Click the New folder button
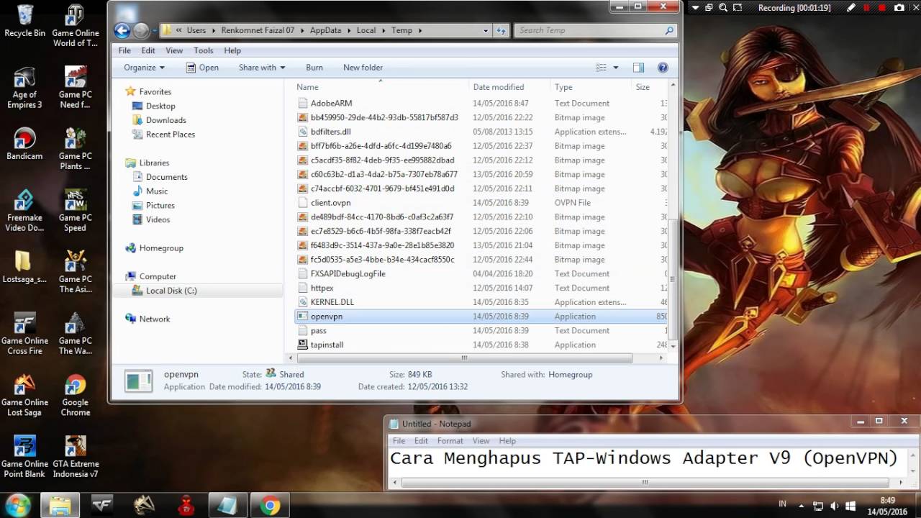Screen dimensions: 921x518 pyautogui.click(x=363, y=68)
